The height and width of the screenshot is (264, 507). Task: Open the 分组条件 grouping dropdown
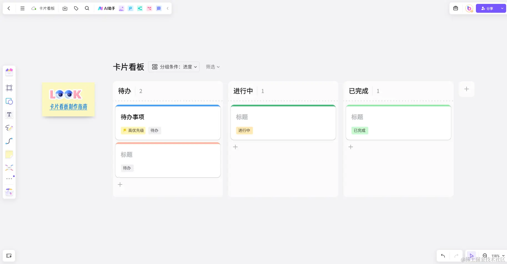pyautogui.click(x=174, y=67)
